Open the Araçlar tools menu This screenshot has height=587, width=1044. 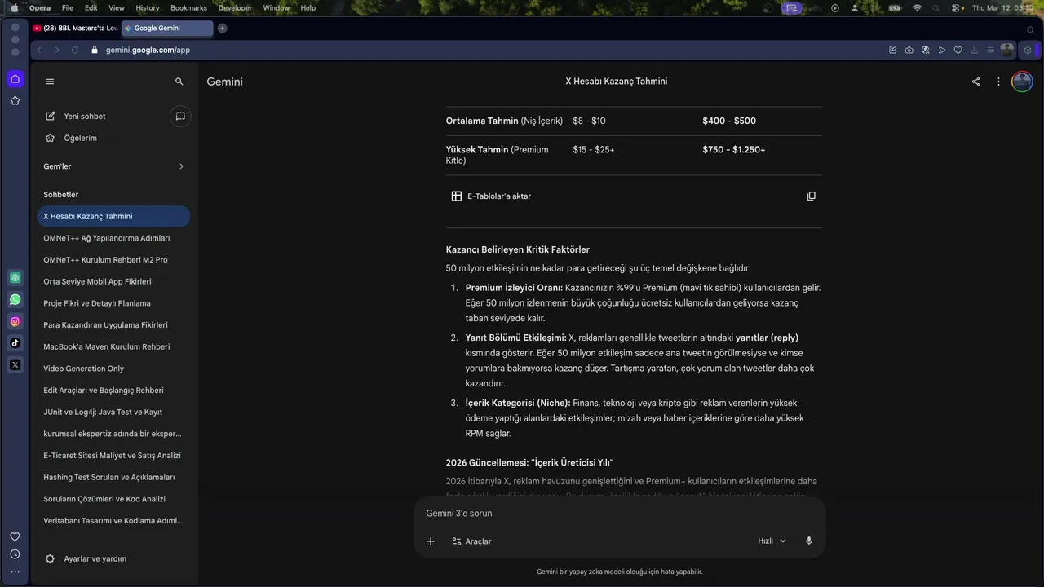(x=471, y=541)
